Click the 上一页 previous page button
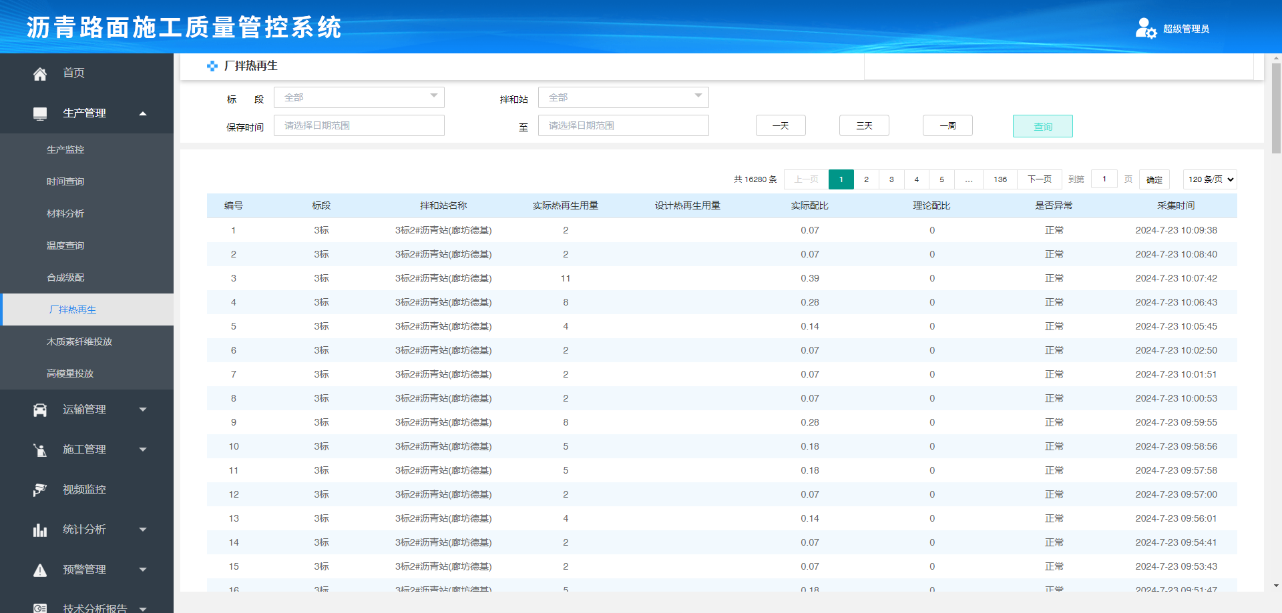This screenshot has width=1282, height=613. coord(806,179)
